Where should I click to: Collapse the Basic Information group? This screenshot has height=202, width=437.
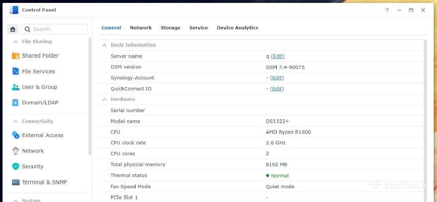click(105, 45)
